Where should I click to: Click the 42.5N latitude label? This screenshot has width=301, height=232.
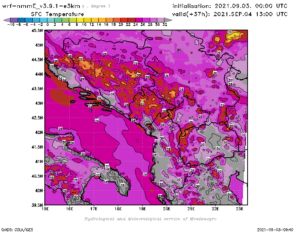click(x=37, y=118)
